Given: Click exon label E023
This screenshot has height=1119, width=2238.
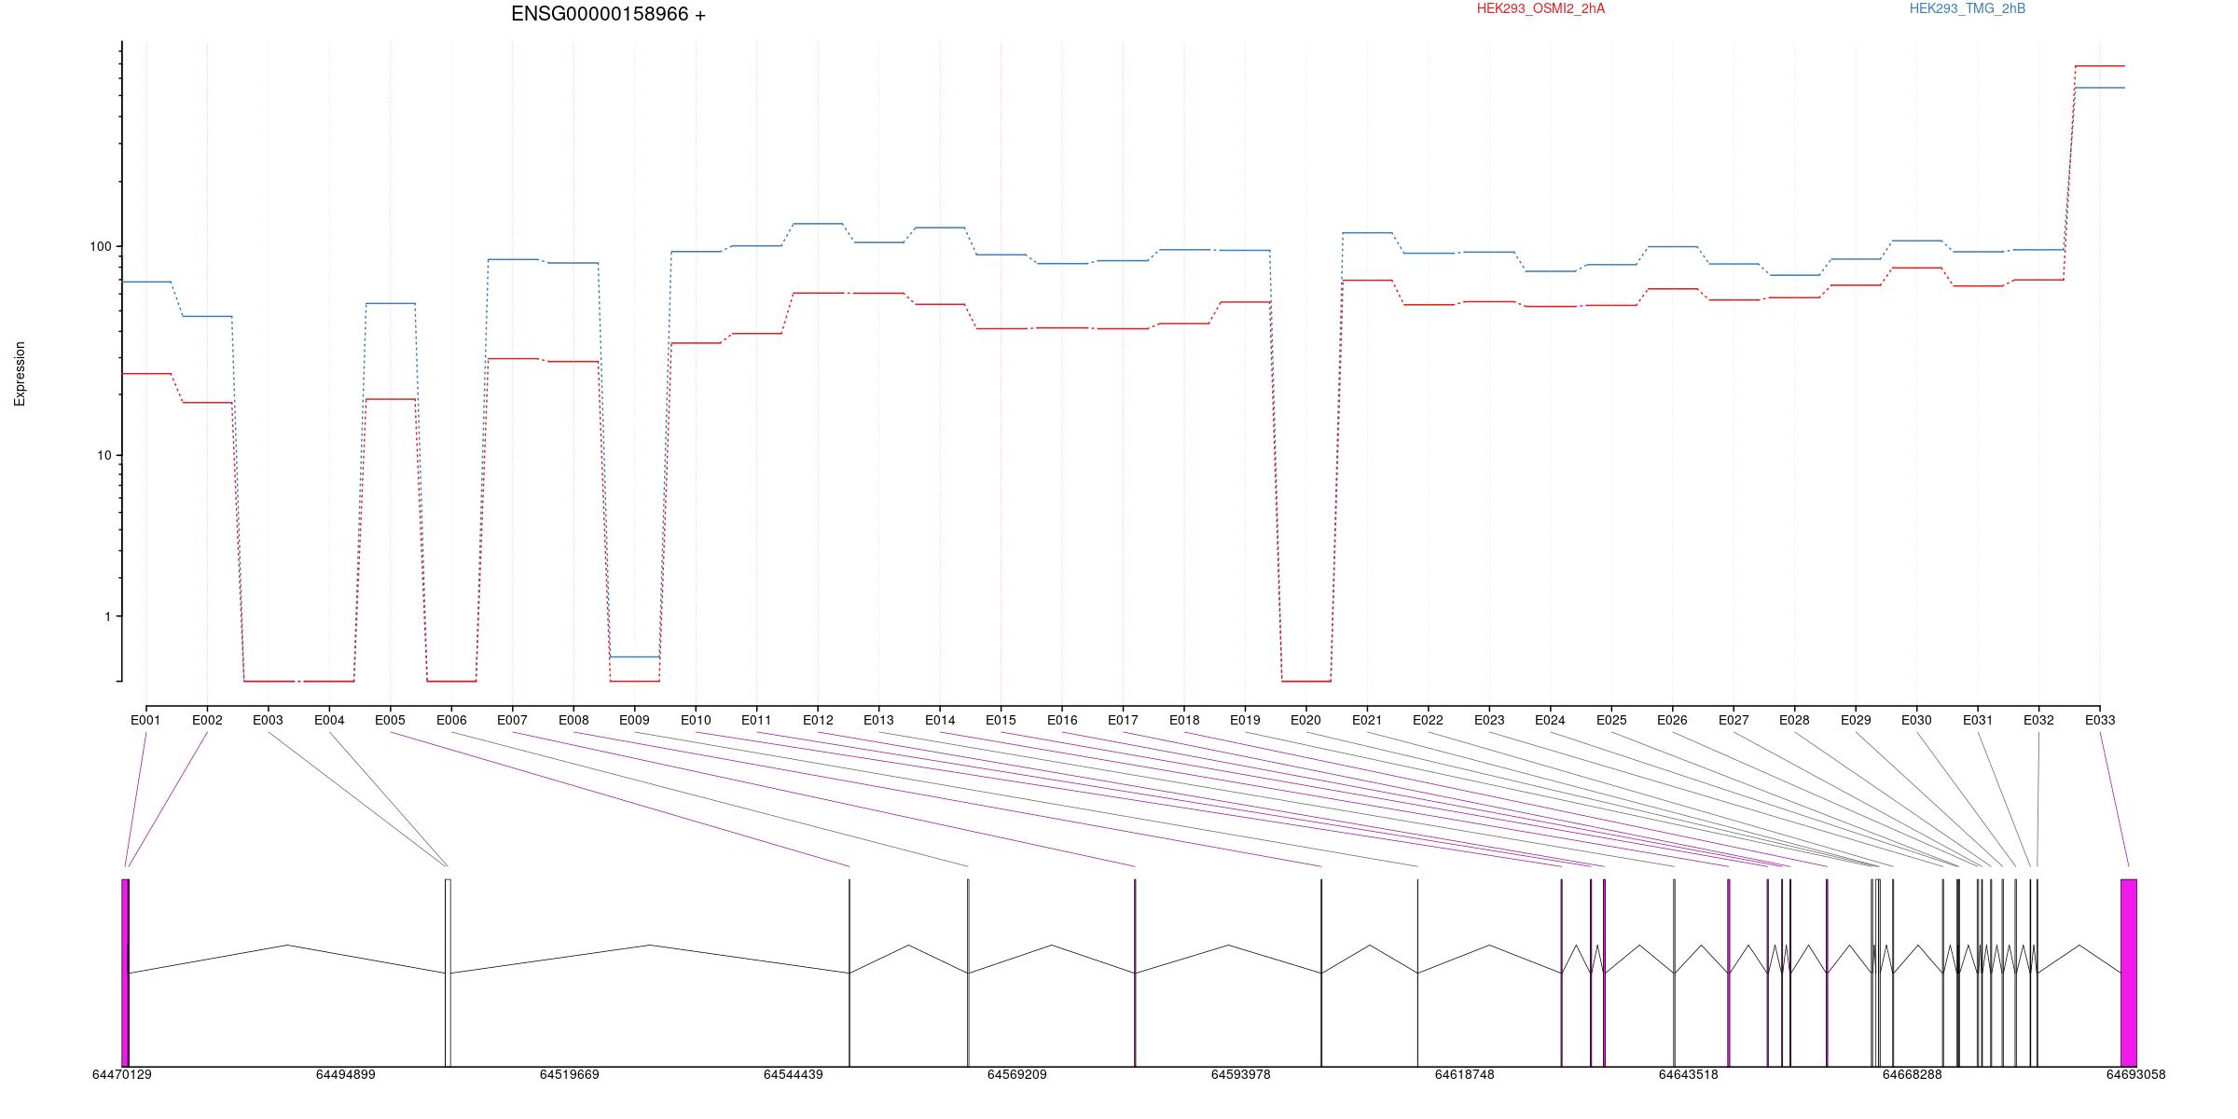Looking at the screenshot, I should coord(1489,720).
